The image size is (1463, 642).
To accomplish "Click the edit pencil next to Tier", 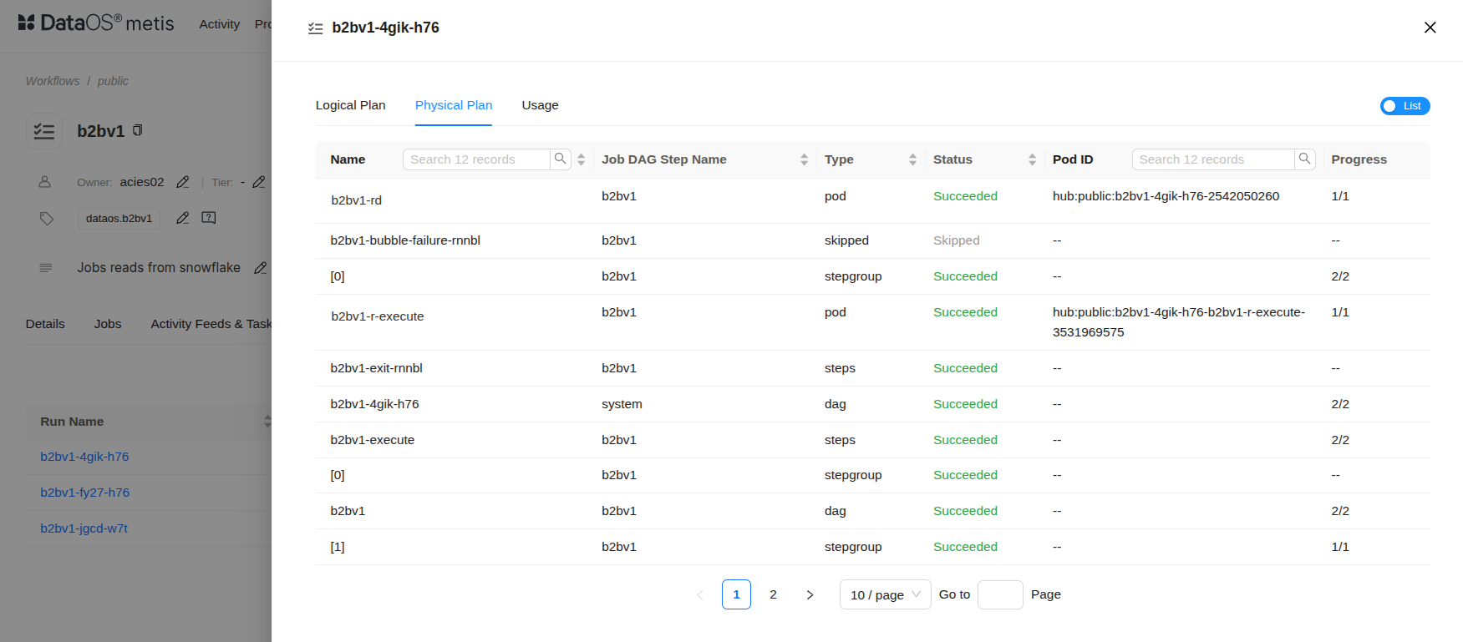I will point(259,182).
